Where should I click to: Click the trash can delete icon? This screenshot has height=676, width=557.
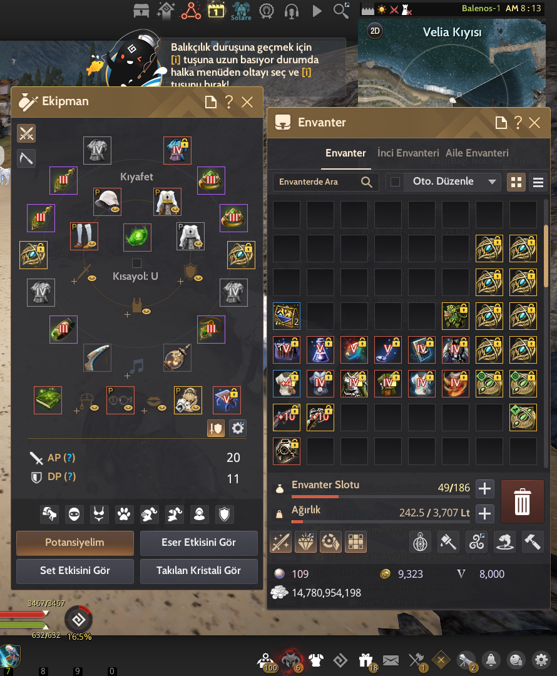pos(522,501)
